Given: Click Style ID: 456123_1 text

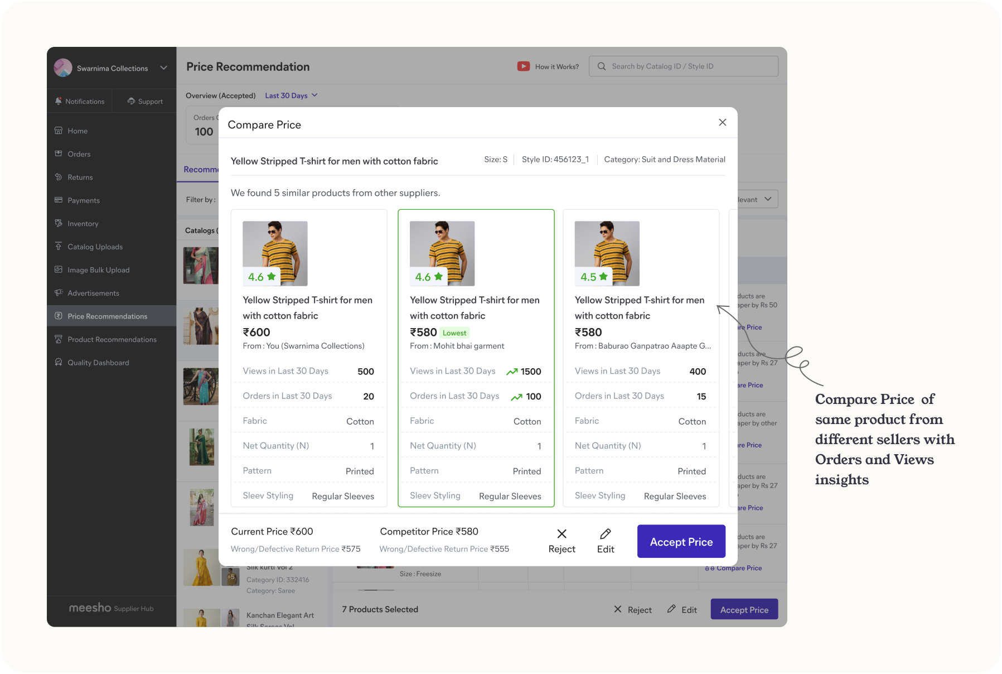Looking at the screenshot, I should point(555,160).
